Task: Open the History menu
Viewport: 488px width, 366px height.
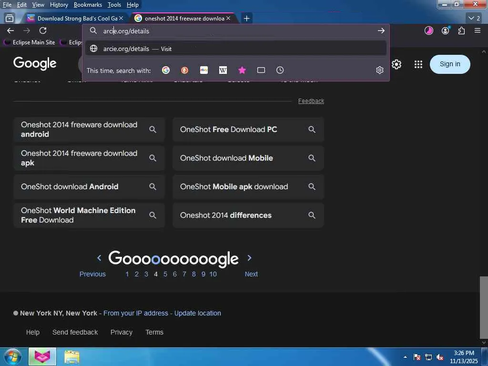Action: click(x=59, y=5)
